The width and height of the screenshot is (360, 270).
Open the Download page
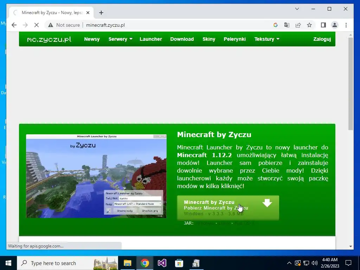coord(182,39)
